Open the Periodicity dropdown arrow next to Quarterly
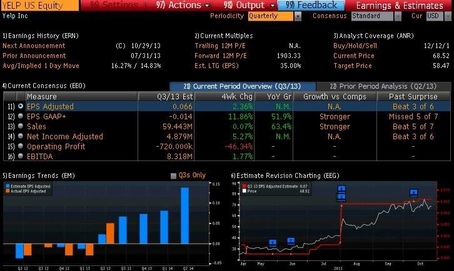This screenshot has width=454, height=271. point(298,16)
